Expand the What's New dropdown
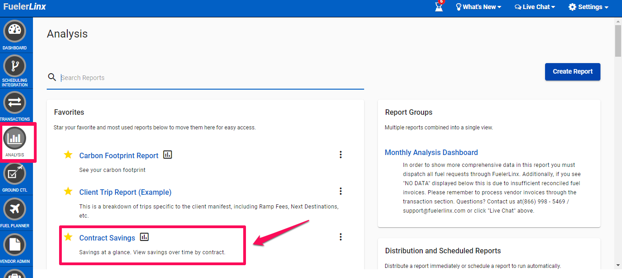 point(478,7)
